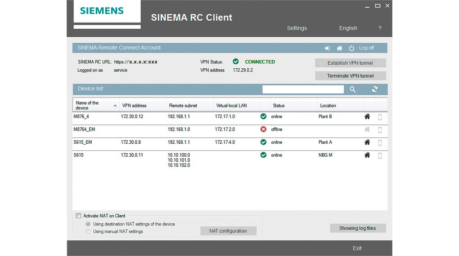Viewport: 459px width, 256px height.
Task: Refresh the device list
Action: point(375,89)
